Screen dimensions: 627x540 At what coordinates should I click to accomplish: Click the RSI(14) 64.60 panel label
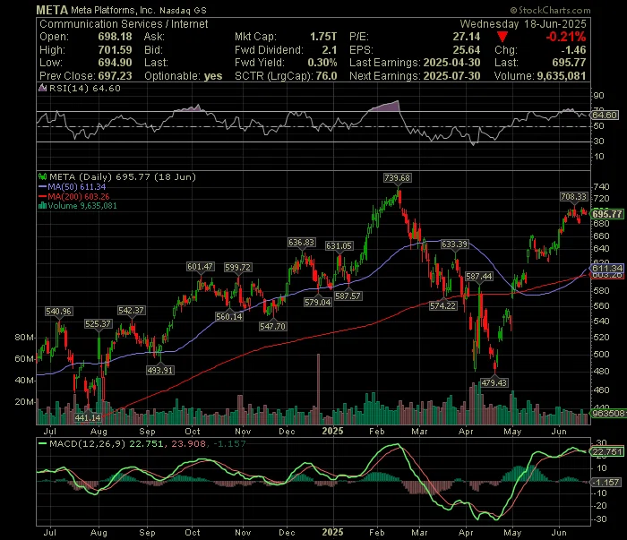point(84,89)
